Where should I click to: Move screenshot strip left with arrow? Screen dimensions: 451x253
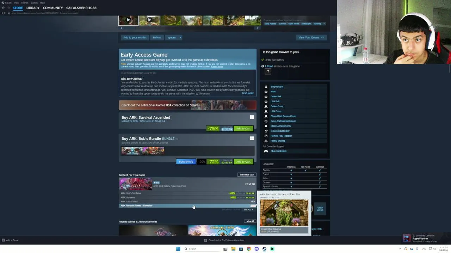coord(121,28)
